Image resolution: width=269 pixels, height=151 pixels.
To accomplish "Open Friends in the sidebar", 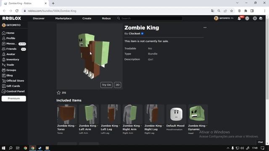I will [14, 49].
